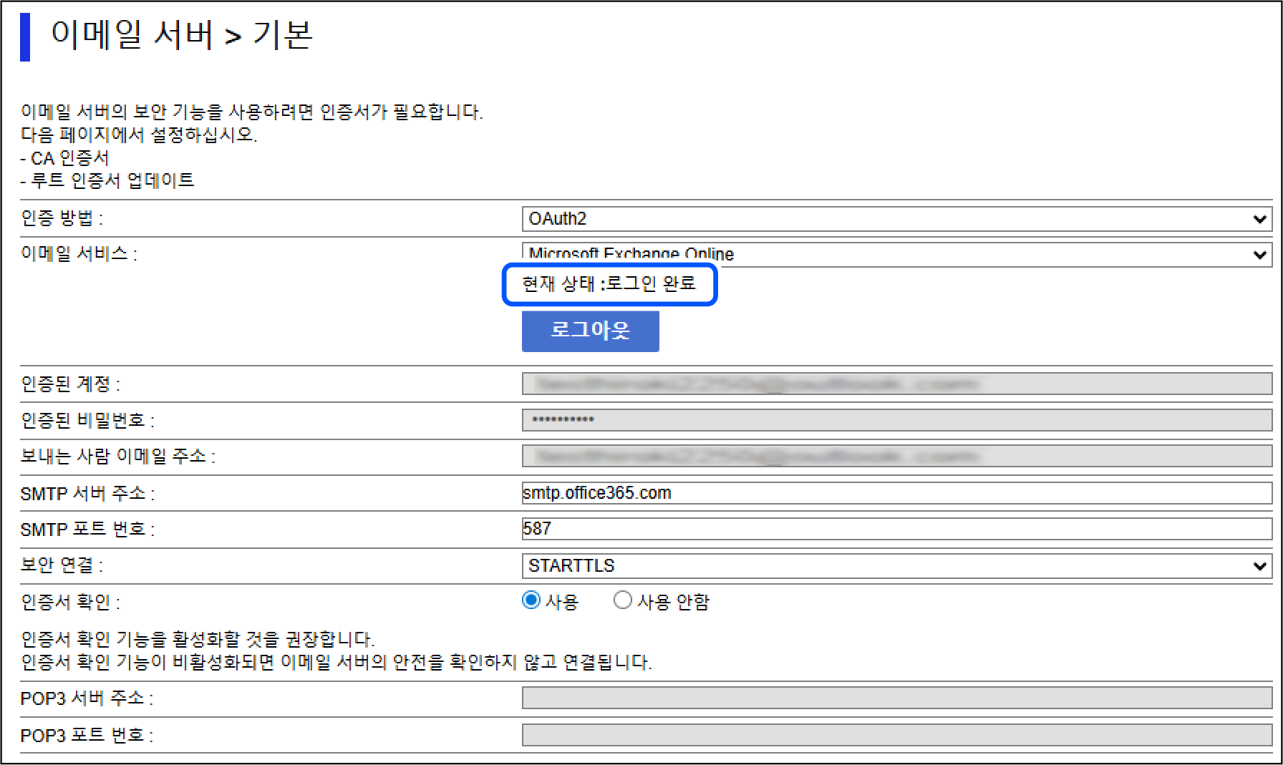Screen dimensions: 1283x765
Task: Focus the SMTP 포트 번호 field containing 587
Action: tap(896, 529)
